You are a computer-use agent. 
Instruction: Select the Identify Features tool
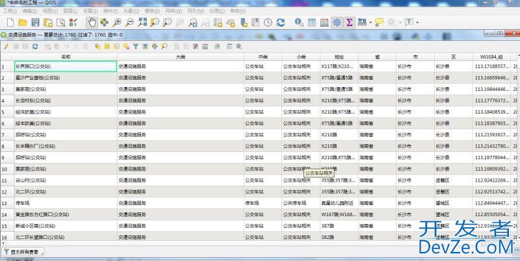coord(299,22)
